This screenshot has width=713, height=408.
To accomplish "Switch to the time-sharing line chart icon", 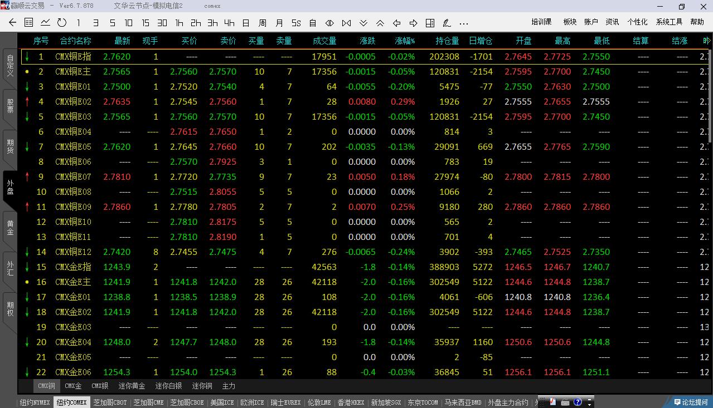I will tap(45, 23).
